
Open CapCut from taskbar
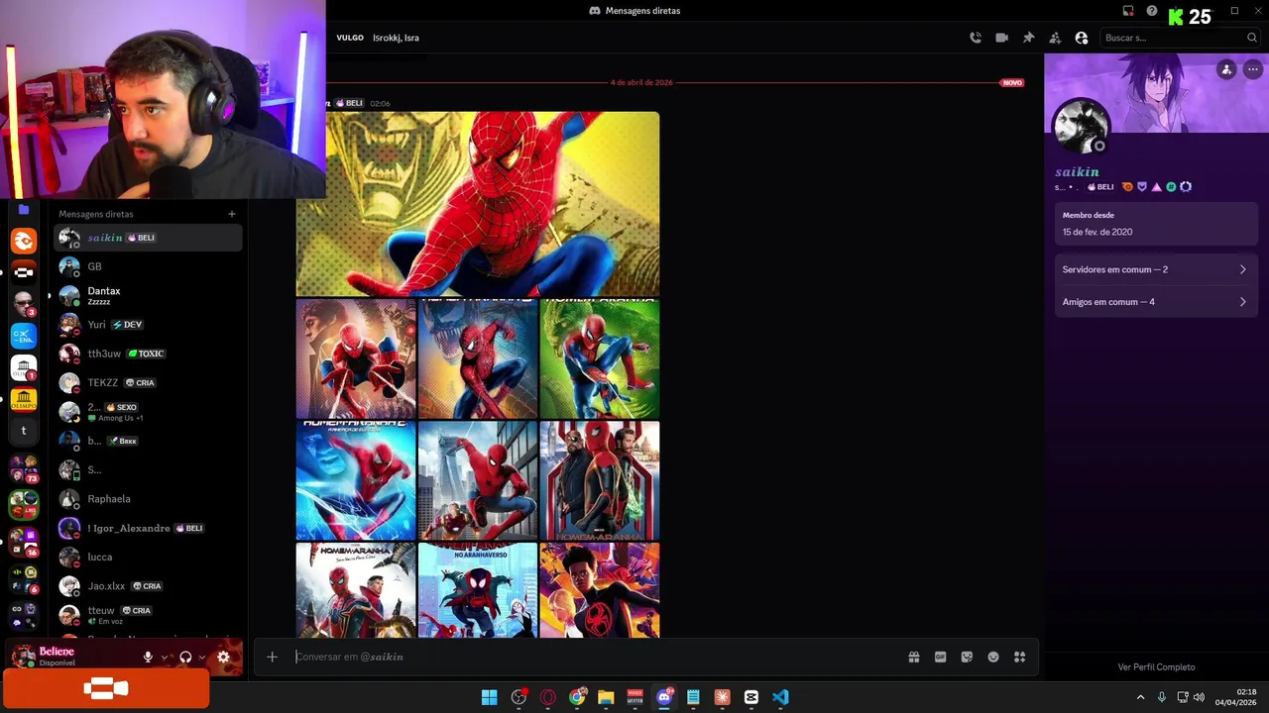[751, 697]
